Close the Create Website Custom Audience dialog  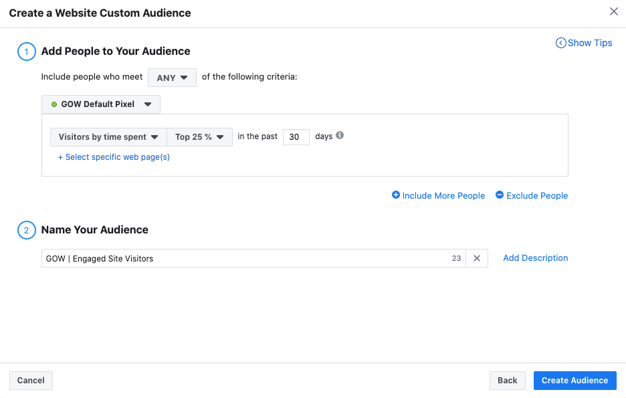point(613,11)
